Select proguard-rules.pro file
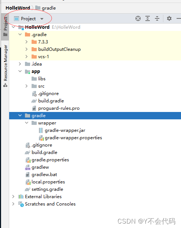The height and width of the screenshot is (228, 181). 95,108
